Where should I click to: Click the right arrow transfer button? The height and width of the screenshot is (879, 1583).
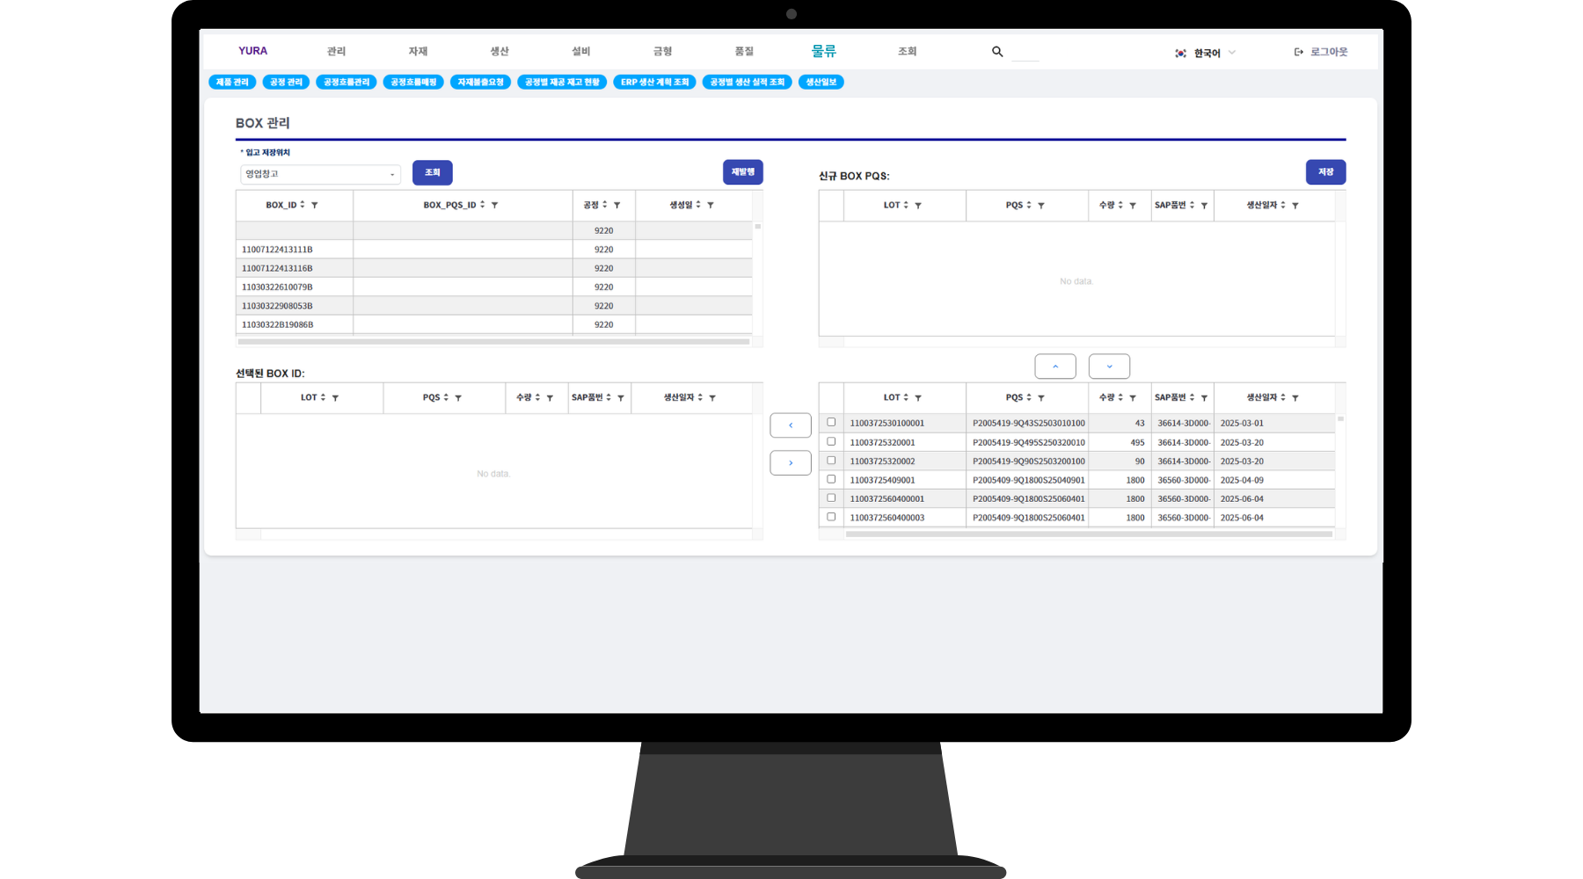pos(791,463)
